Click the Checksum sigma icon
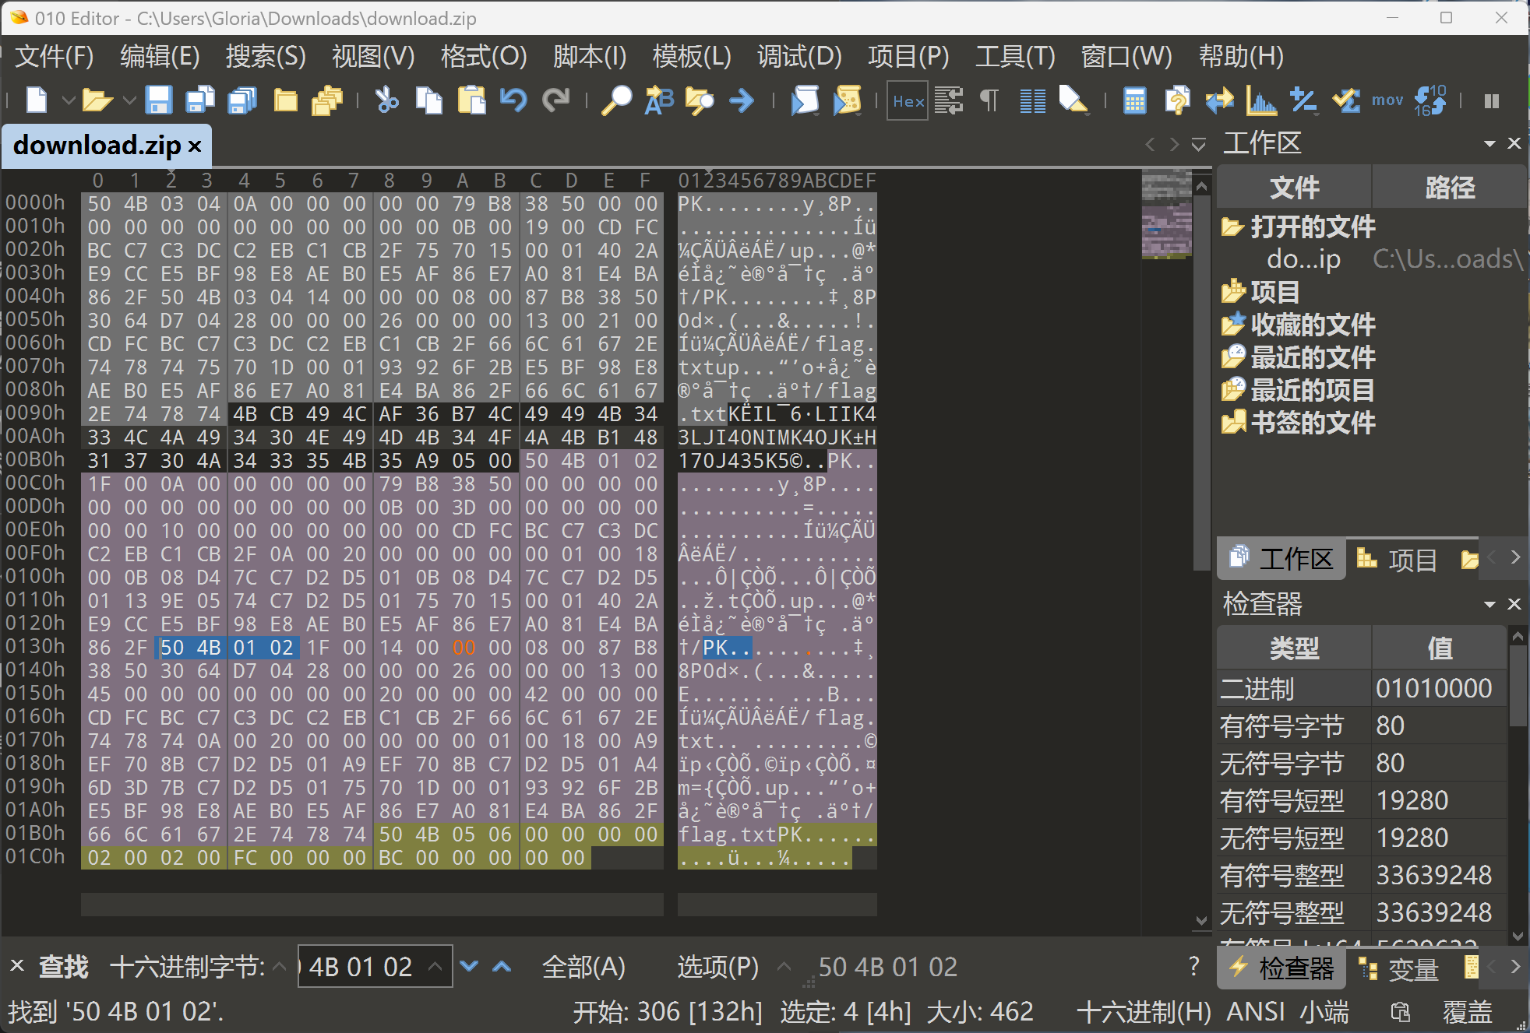Image resolution: width=1530 pixels, height=1033 pixels. (1345, 100)
